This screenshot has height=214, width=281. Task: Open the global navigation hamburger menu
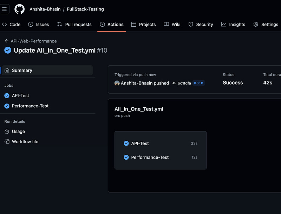pos(5,9)
